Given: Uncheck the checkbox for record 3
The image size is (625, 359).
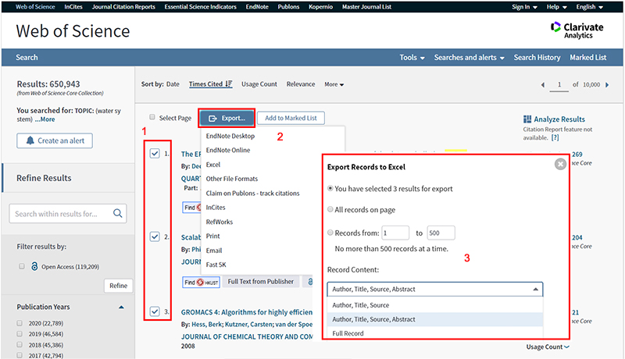Looking at the screenshot, I should click(x=155, y=311).
